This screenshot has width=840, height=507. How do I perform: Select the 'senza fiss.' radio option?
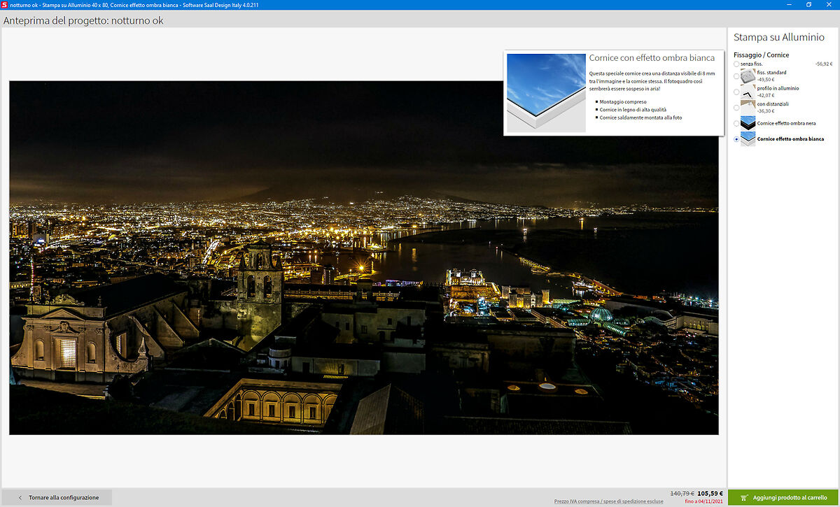click(x=736, y=64)
